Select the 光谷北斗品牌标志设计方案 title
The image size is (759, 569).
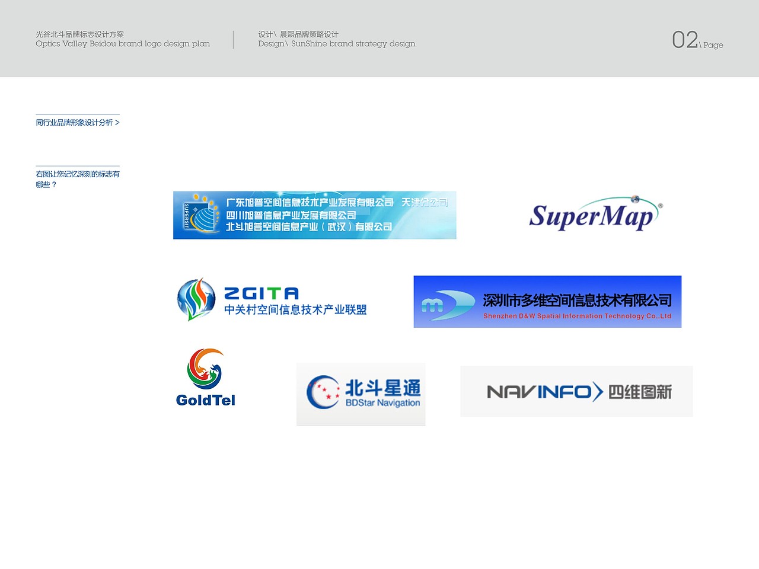coord(80,34)
